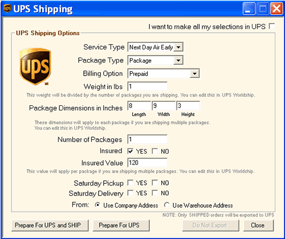This screenshot has height=239, width=285.
Task: Maximize the UPS Shipping window
Action: click(263, 9)
